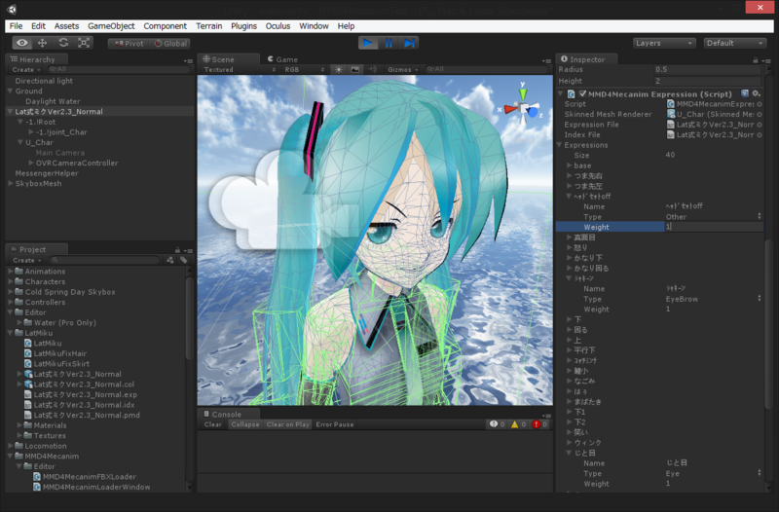Expand the Characters folder

click(11, 281)
